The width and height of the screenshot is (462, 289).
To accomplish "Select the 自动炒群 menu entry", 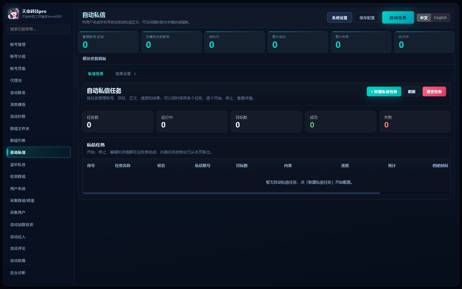I will click(38, 116).
